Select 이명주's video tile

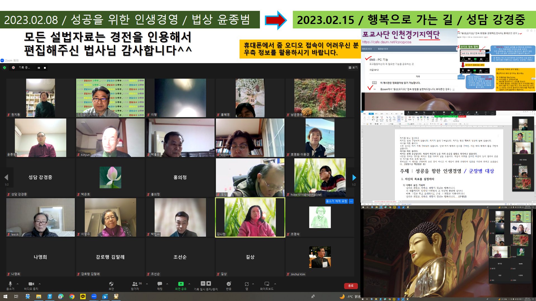[x=110, y=217]
